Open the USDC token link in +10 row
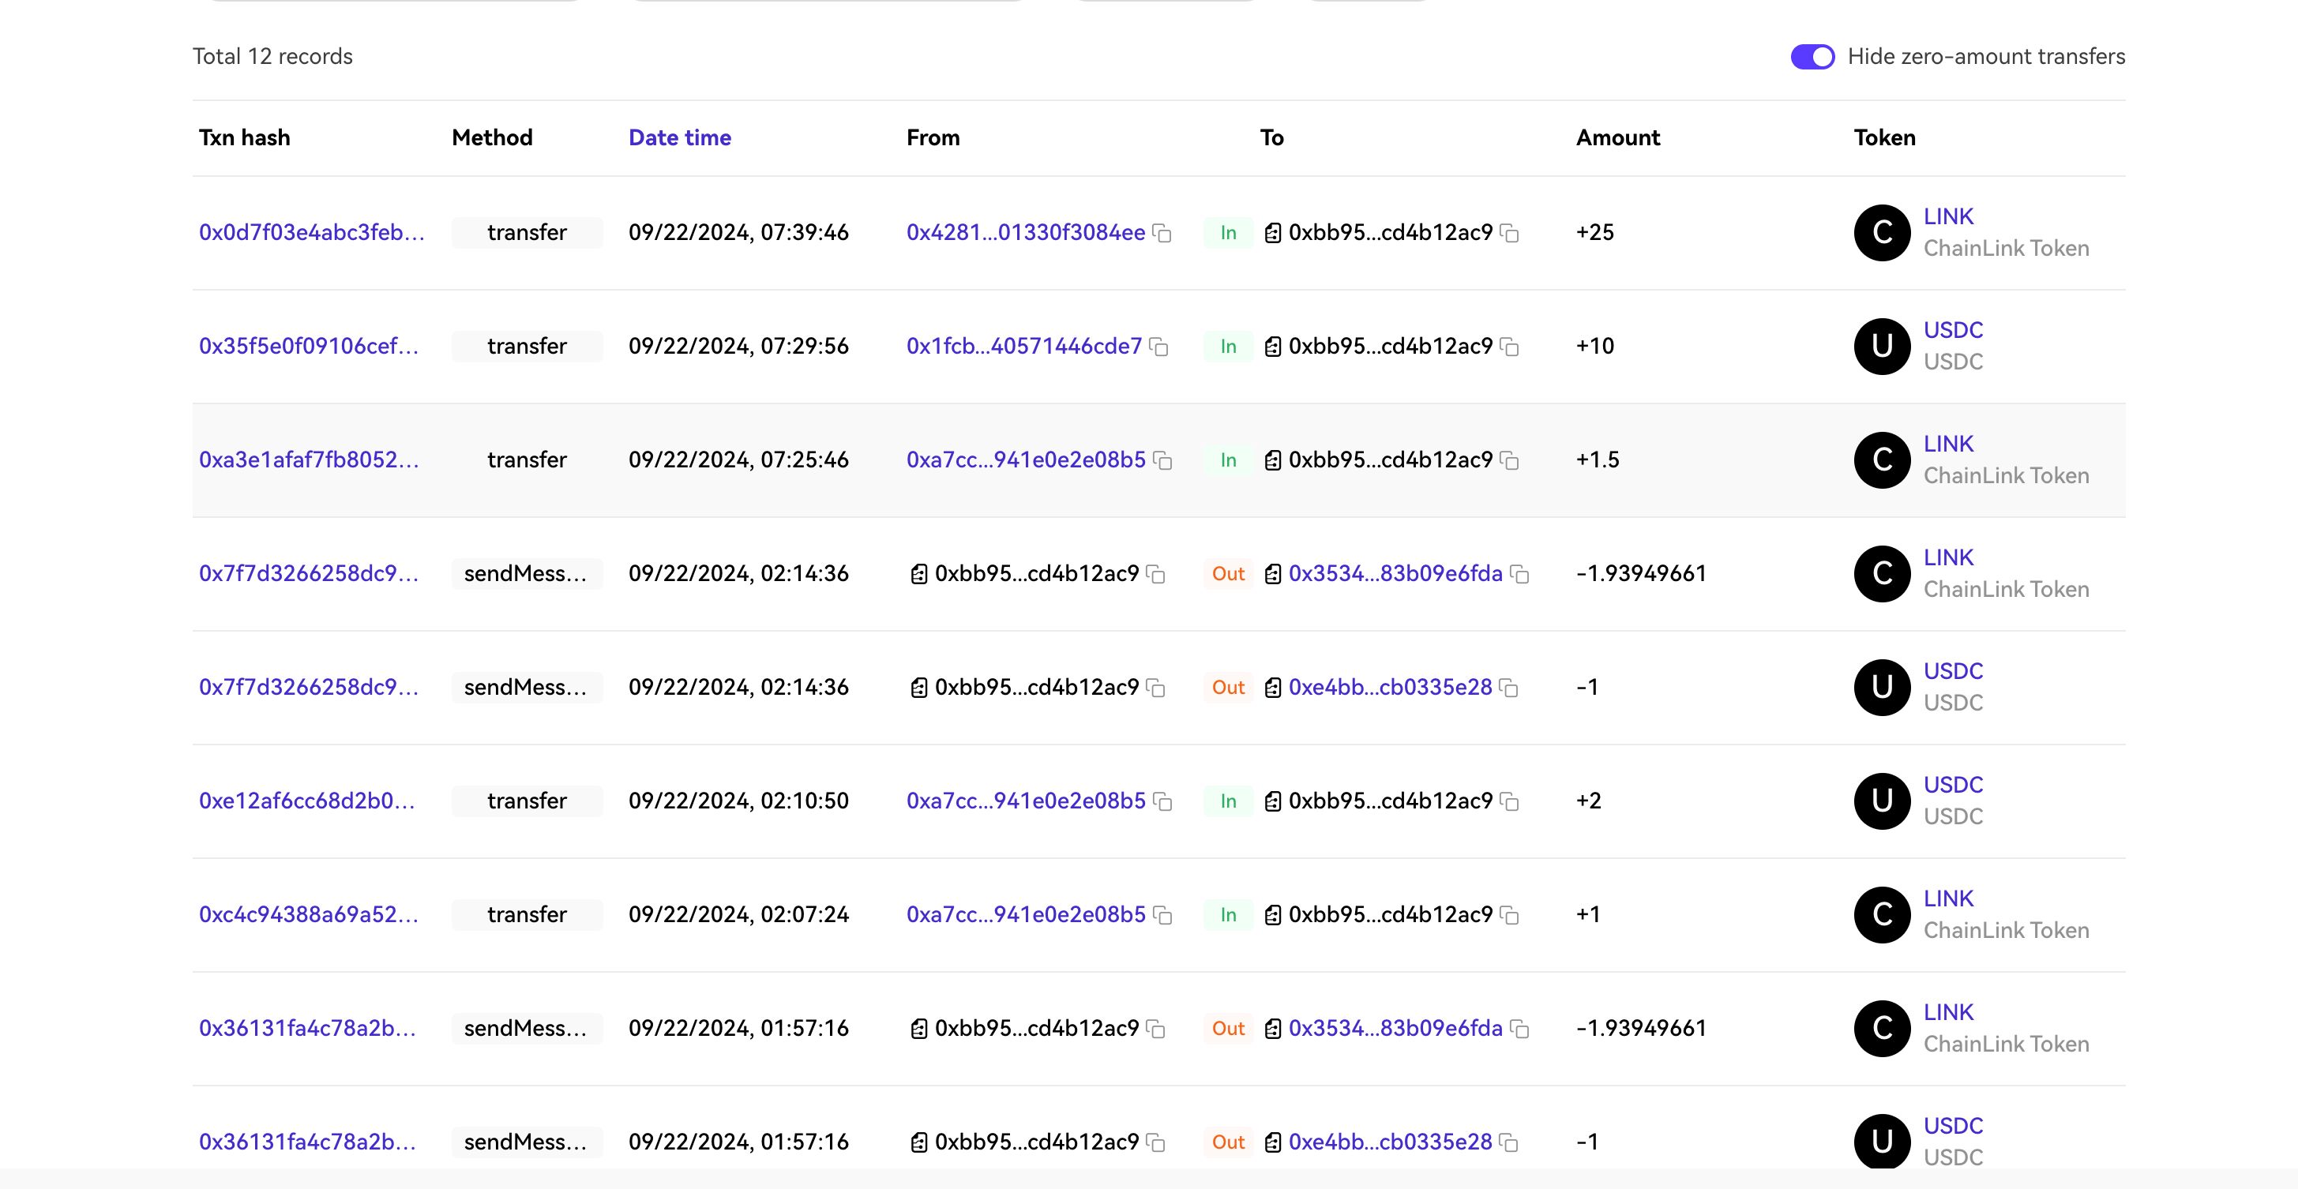2298x1189 pixels. [x=1953, y=330]
